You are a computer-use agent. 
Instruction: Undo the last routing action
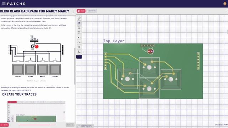tap(79, 37)
